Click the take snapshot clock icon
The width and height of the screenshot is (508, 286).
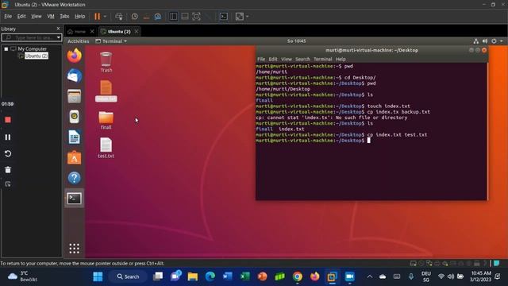tap(134, 17)
